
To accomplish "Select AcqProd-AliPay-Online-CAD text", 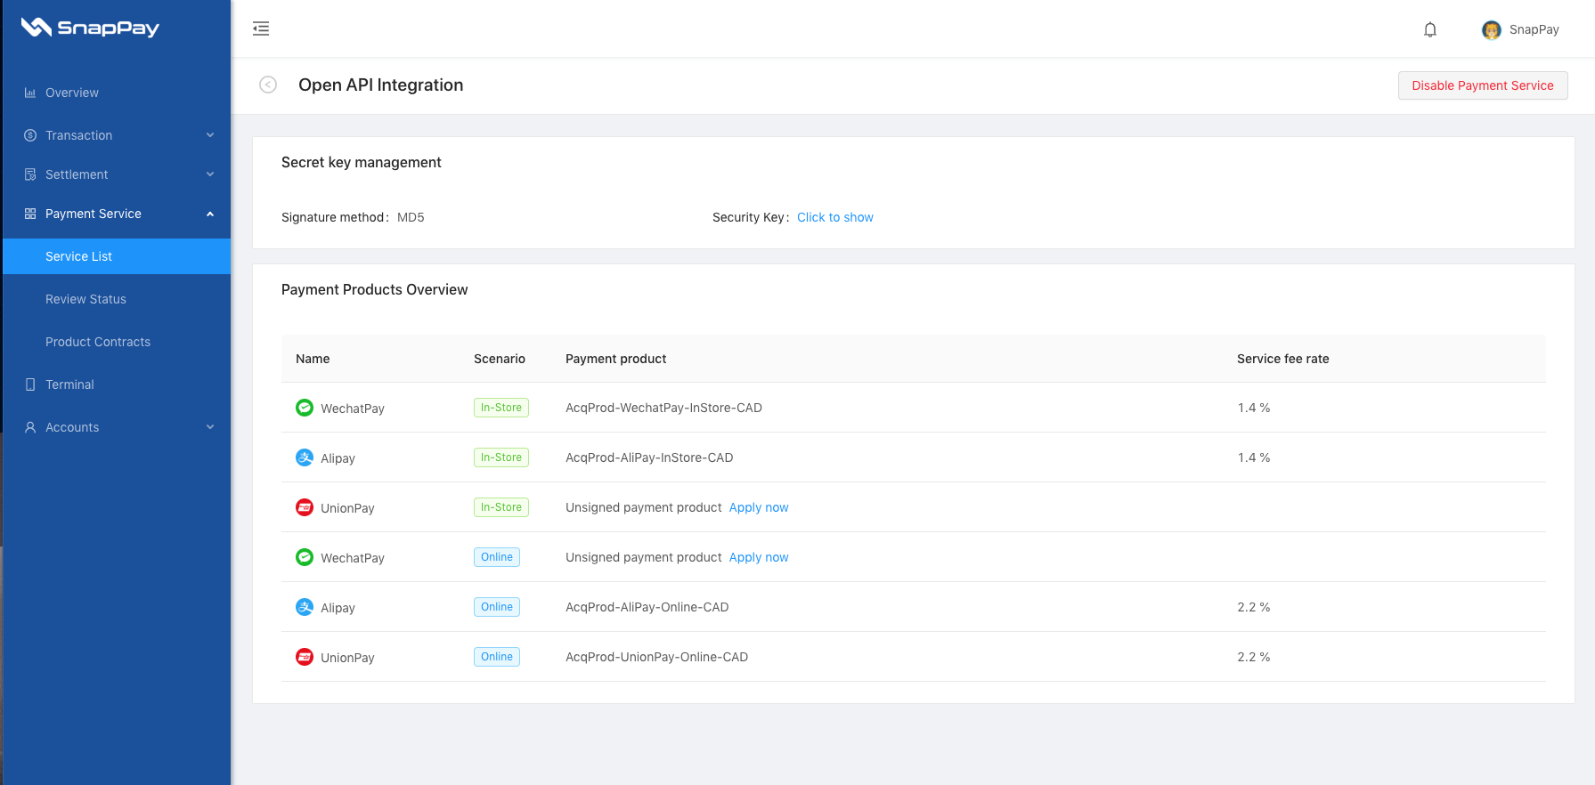I will [x=647, y=607].
